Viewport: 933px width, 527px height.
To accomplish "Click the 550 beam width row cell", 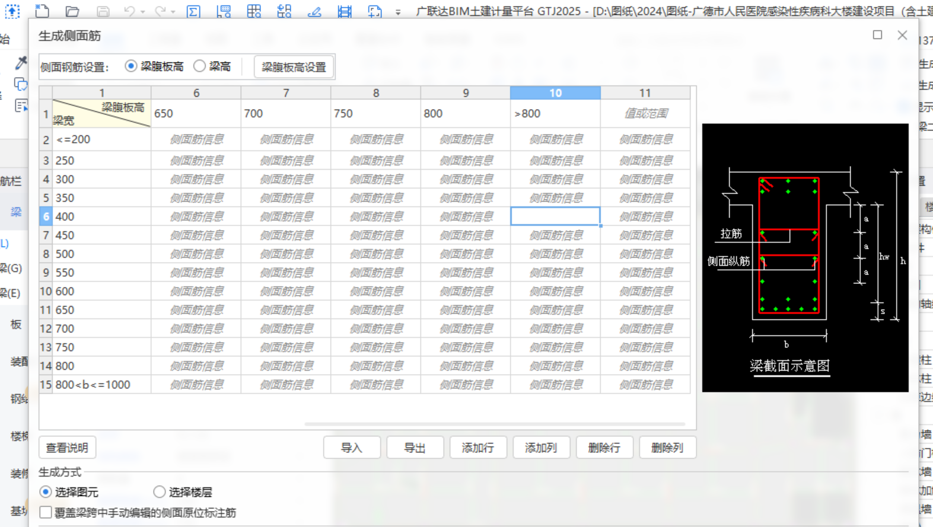I will [101, 273].
